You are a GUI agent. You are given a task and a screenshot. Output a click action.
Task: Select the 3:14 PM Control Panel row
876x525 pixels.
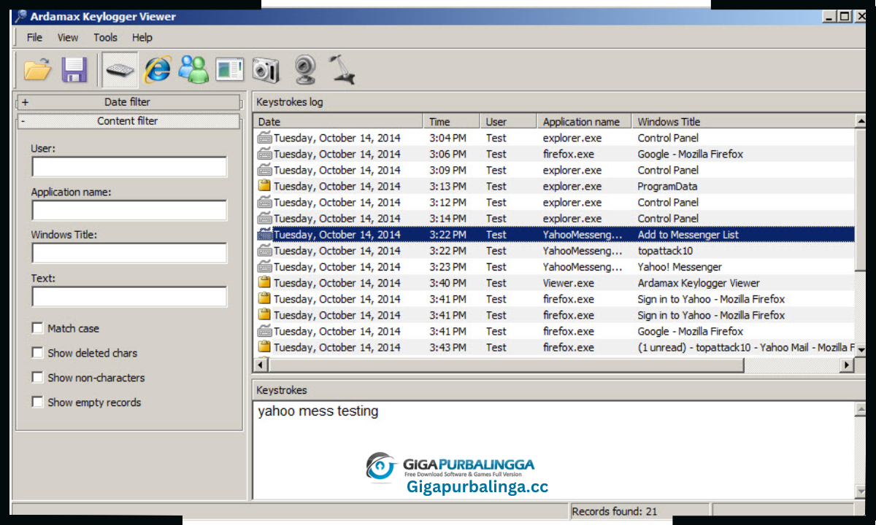(555, 218)
